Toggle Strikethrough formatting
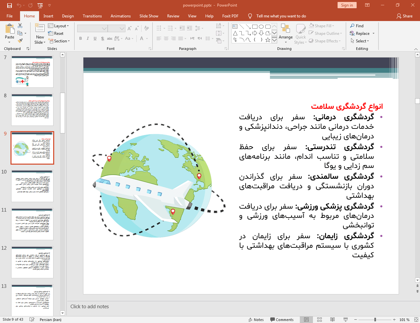 point(110,38)
